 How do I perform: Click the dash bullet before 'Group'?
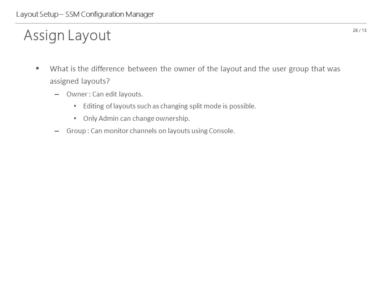57,131
